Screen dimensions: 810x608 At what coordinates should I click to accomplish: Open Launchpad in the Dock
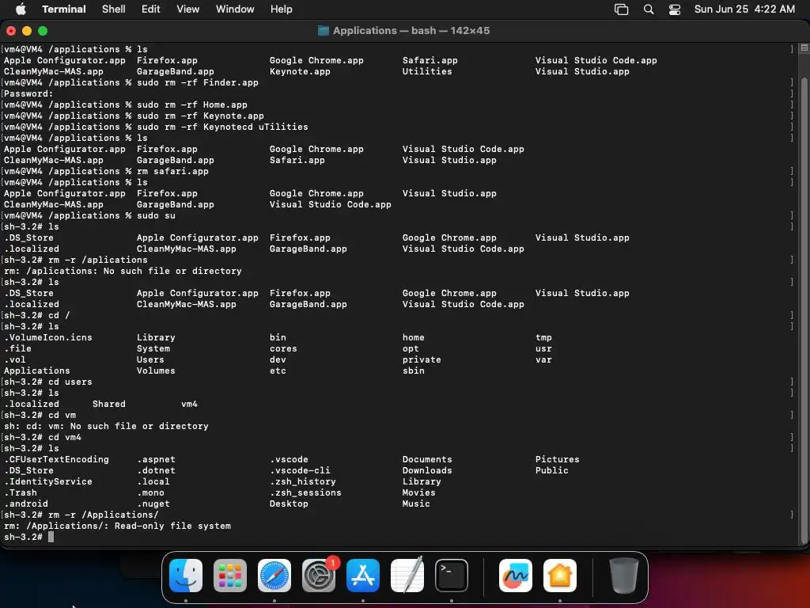[230, 576]
